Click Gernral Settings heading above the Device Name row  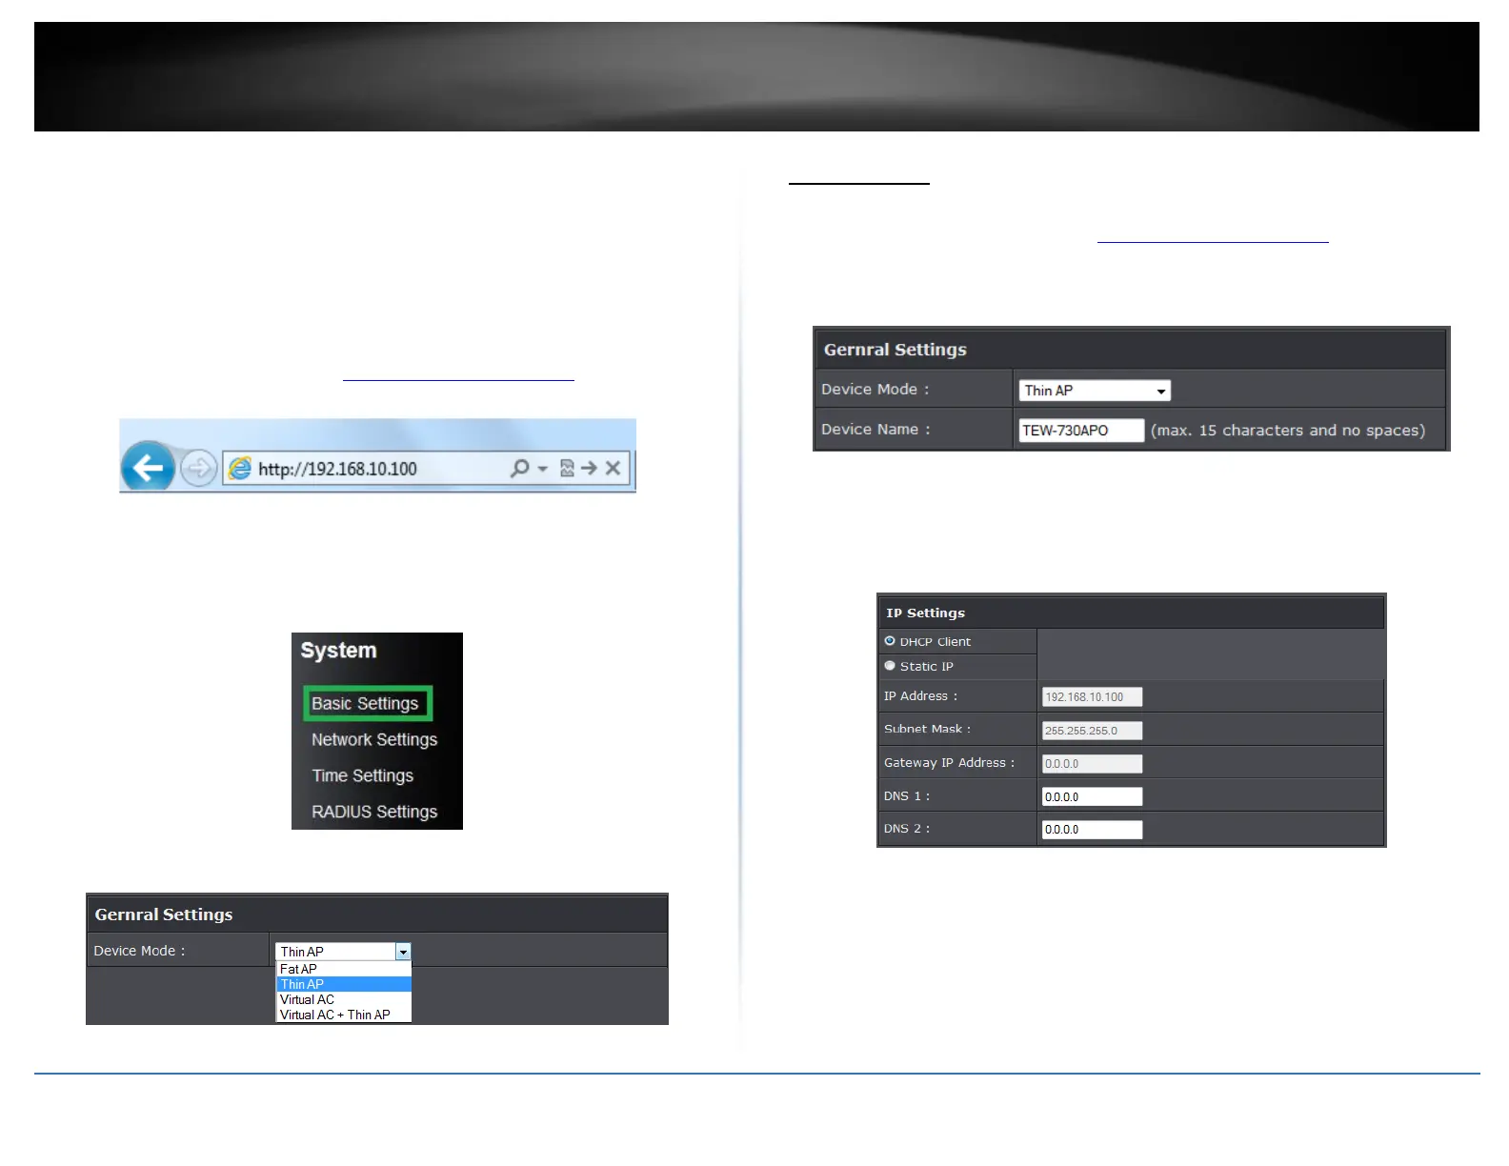[895, 350]
